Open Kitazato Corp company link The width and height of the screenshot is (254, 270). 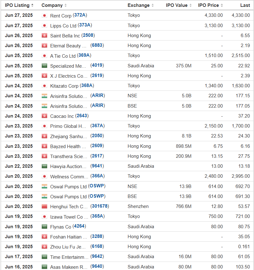pos(64,86)
